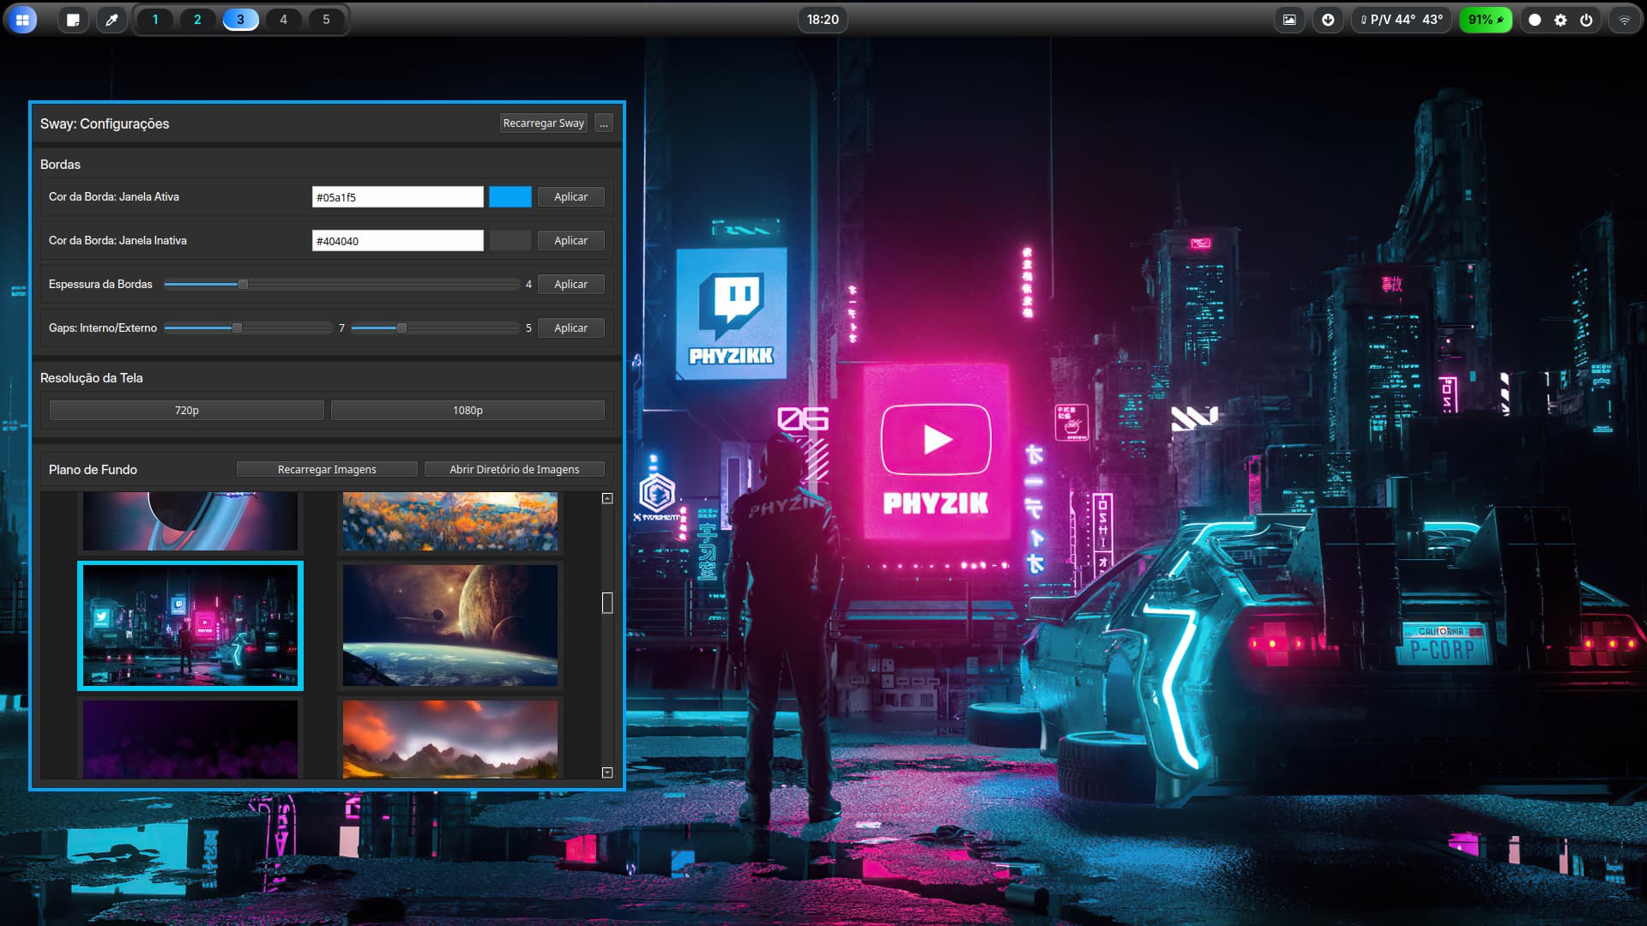This screenshot has height=926, width=1647.
Task: Click the 'Sway: Configurações' title text
Action: 105,123
